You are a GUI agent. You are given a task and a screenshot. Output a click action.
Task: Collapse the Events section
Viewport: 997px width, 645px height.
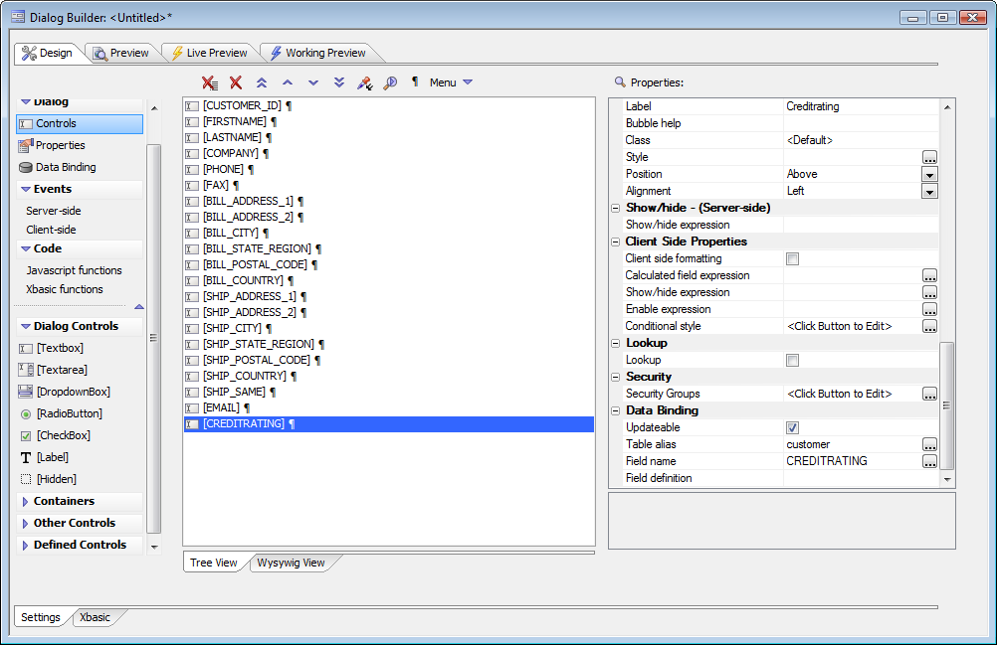coord(26,189)
